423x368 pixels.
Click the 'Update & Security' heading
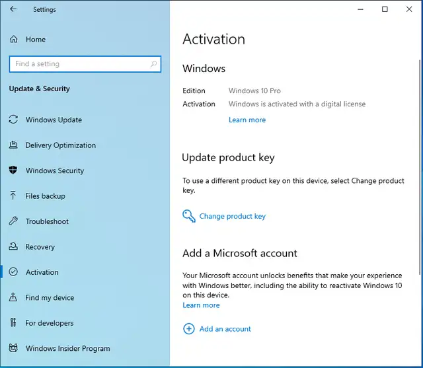tap(40, 89)
